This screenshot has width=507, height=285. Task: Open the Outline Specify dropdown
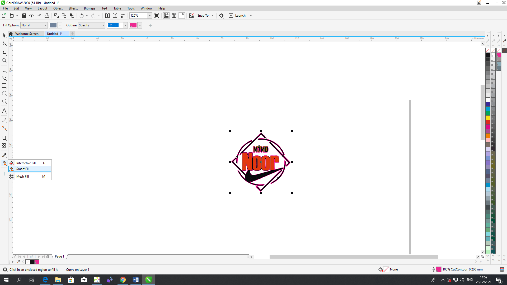(x=92, y=25)
